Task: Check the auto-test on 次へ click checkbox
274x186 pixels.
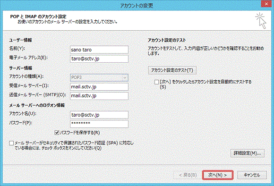Action: tap(156, 82)
